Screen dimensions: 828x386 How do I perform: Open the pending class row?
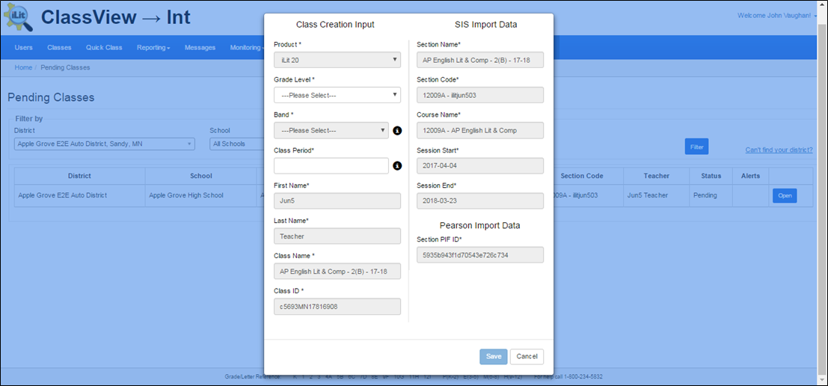784,196
